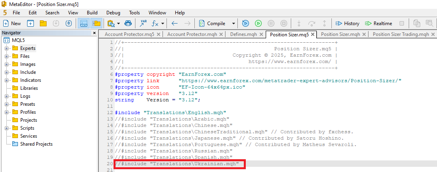The height and width of the screenshot is (172, 437).
Task: Click the Step Out debug icon
Action: (x=324, y=24)
